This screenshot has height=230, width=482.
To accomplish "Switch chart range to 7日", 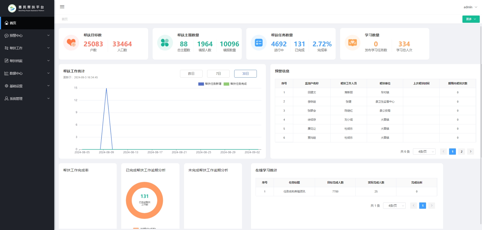I will [218, 74].
